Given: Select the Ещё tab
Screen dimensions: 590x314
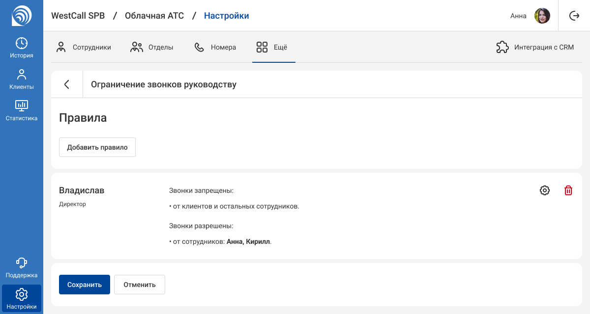Looking at the screenshot, I should [272, 48].
